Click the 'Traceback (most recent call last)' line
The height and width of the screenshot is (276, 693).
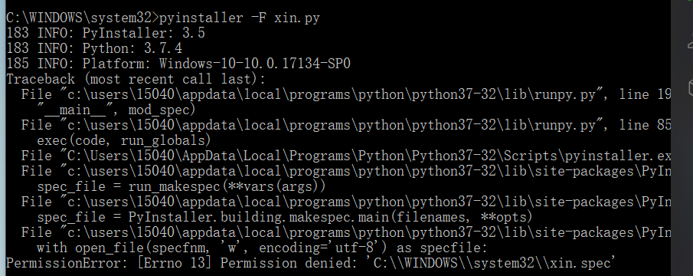coord(136,79)
